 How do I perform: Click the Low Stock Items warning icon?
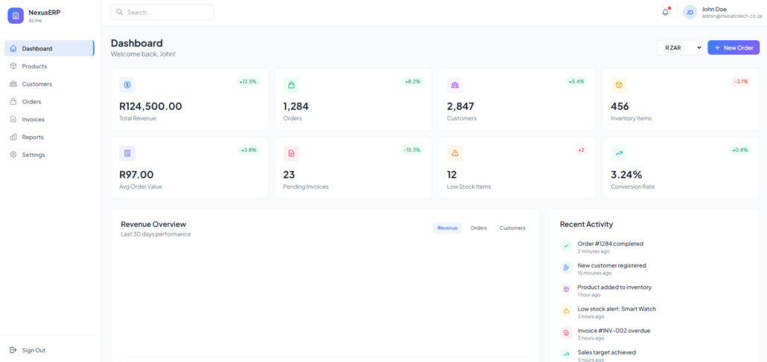(455, 153)
